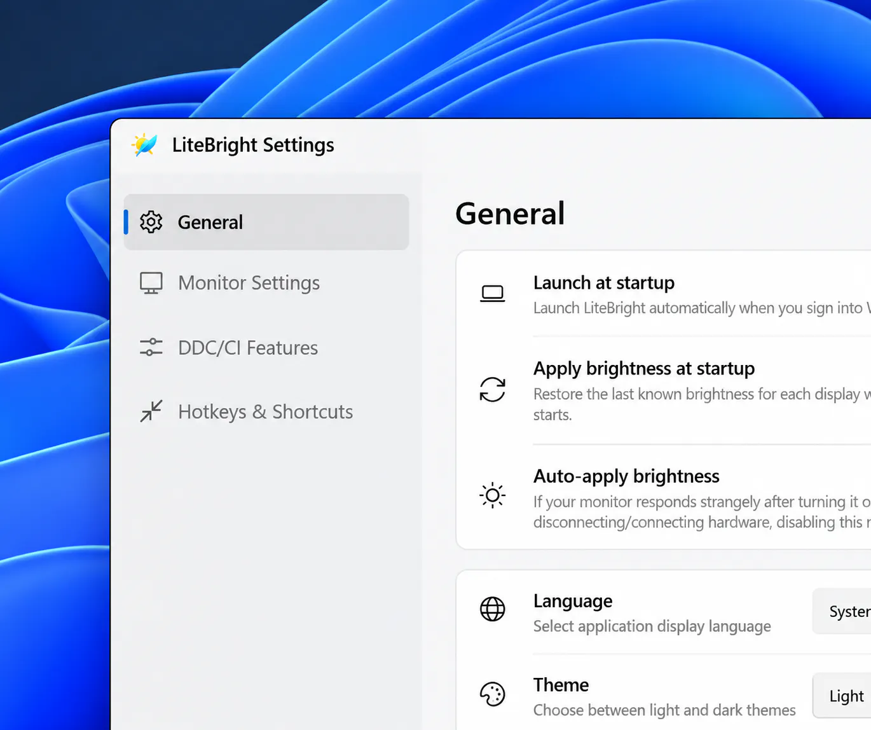Click 'Launch LiteBright automatically' description

[702, 308]
